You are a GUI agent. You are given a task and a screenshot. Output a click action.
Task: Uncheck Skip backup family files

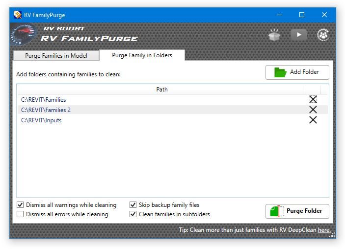[133, 205]
